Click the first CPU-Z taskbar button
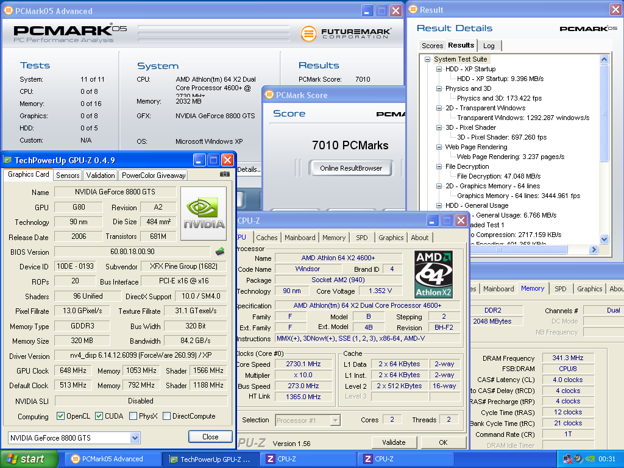Viewport: 624px width, 468px height. coord(308,459)
